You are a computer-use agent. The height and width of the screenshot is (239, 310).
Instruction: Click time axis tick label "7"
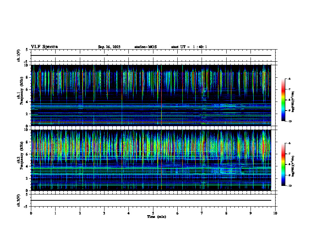[202, 213]
